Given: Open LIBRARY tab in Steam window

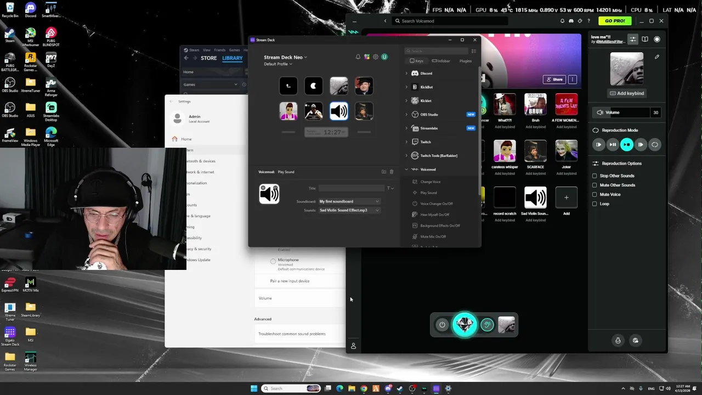Looking at the screenshot, I should [233, 58].
